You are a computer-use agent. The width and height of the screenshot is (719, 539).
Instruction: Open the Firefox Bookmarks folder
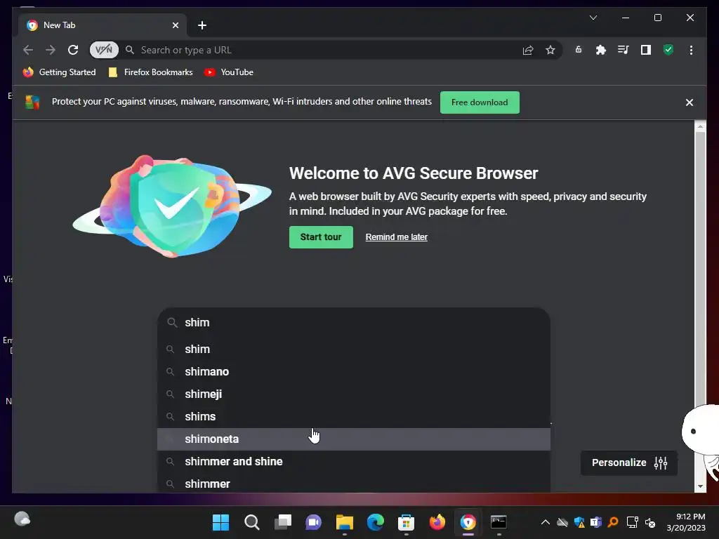click(x=150, y=72)
